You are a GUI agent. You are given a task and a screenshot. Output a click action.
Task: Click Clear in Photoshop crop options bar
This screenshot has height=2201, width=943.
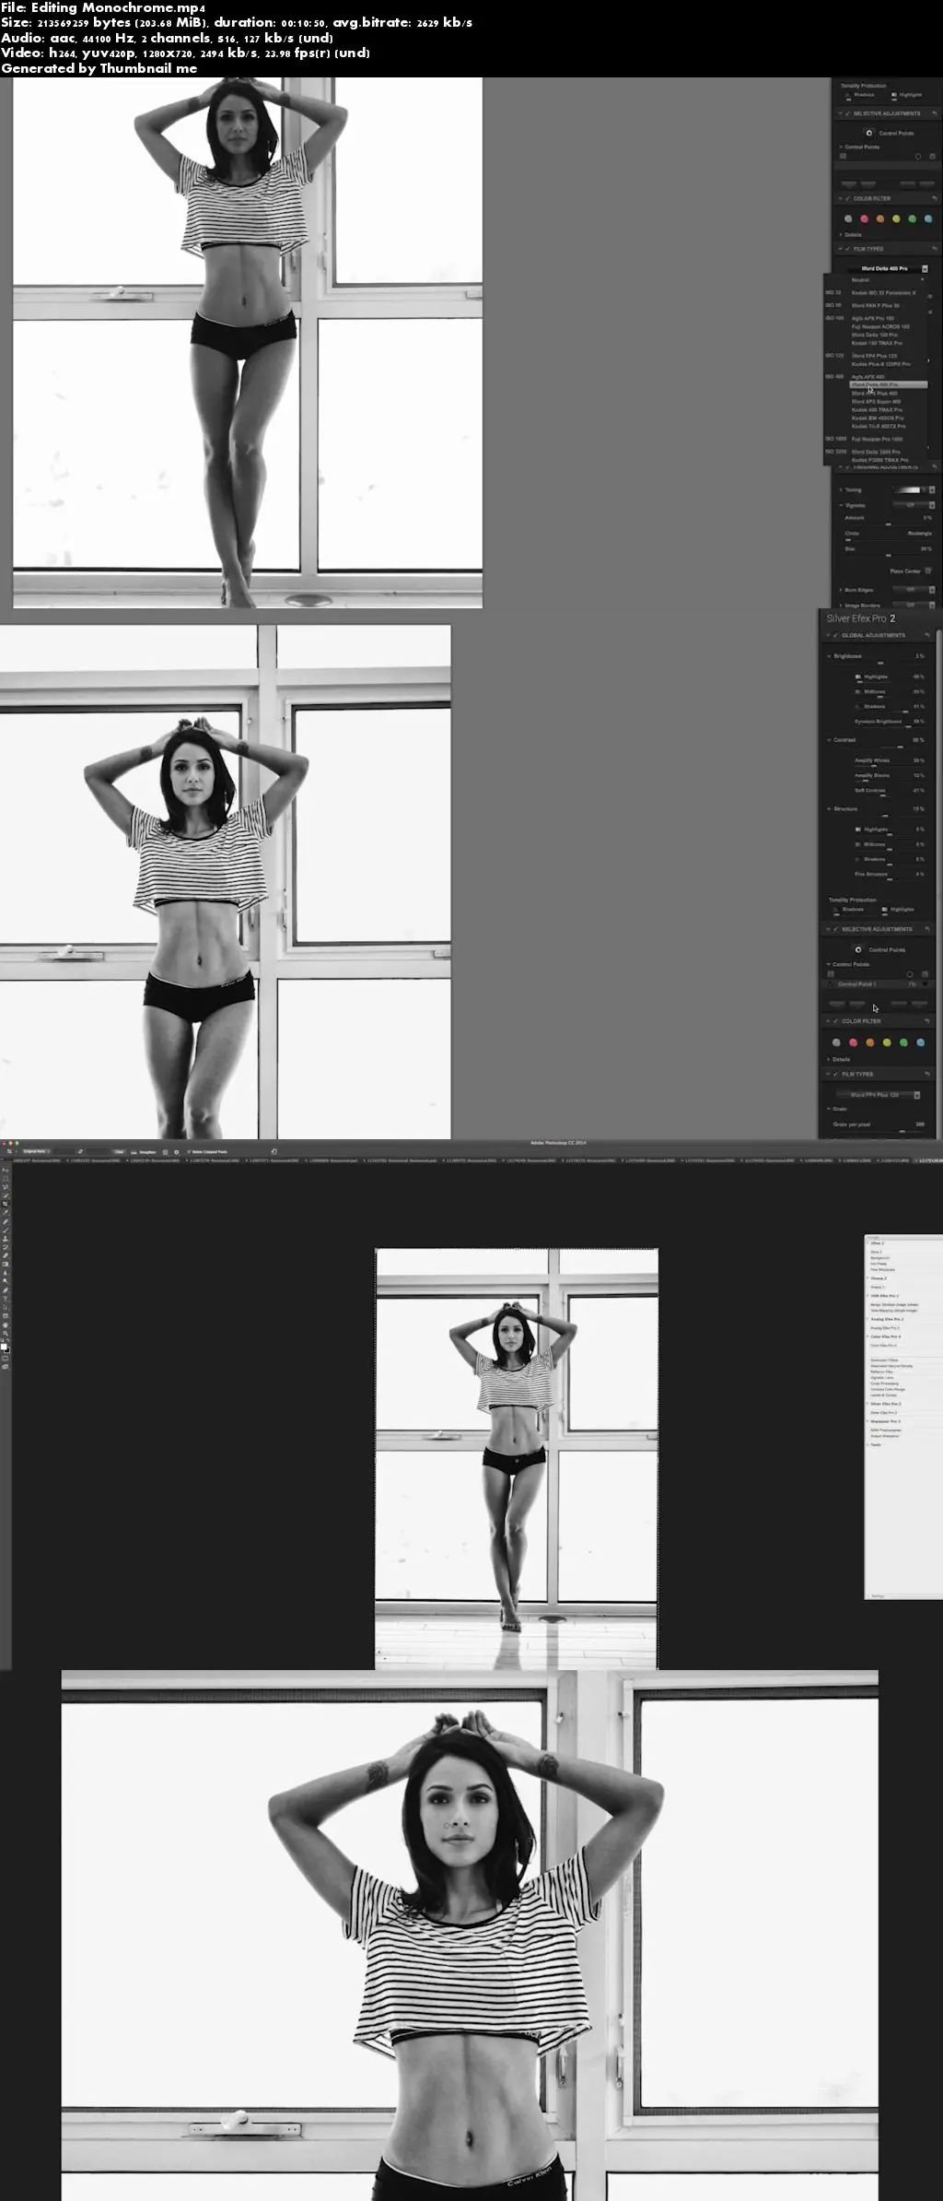coord(119,1151)
